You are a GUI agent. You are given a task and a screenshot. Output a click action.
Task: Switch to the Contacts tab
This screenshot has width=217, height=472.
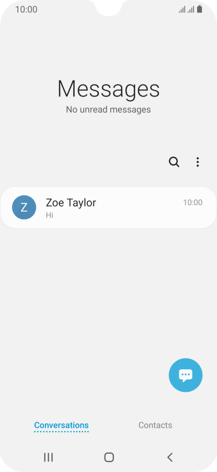click(155, 425)
